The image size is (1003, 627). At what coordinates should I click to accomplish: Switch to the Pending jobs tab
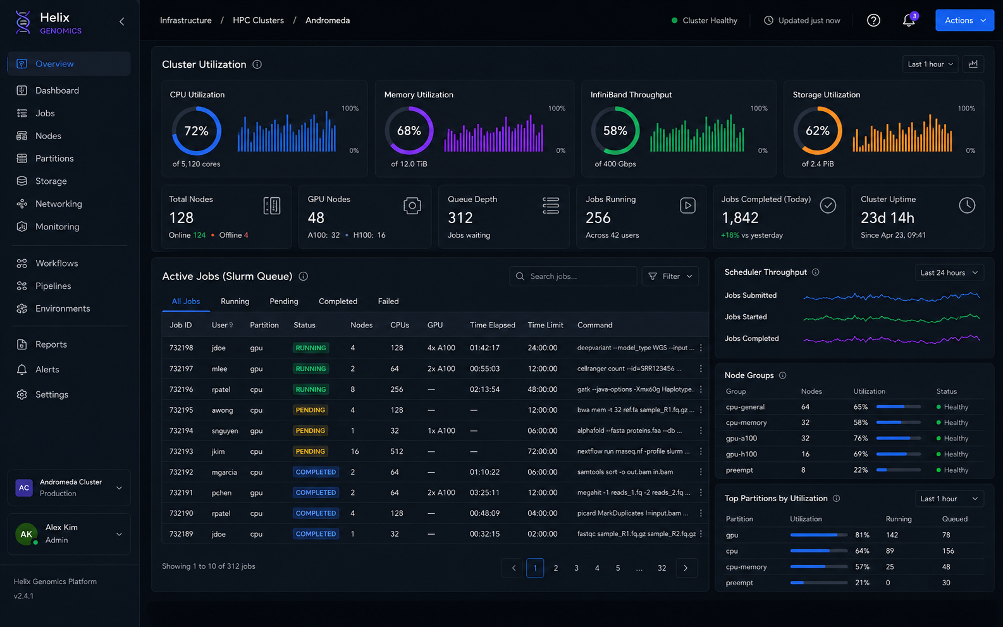click(x=284, y=301)
